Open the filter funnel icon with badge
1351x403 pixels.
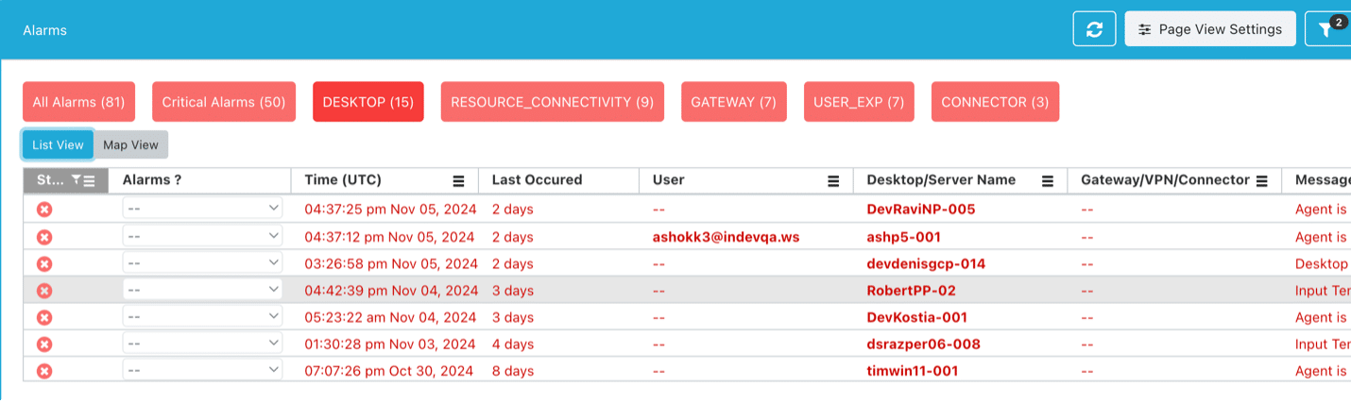pyautogui.click(x=1326, y=29)
